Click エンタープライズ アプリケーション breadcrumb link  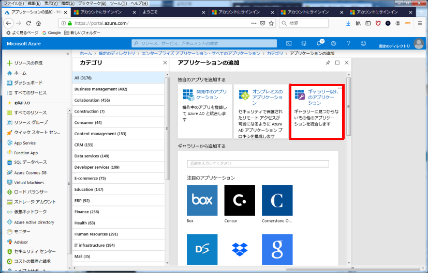pos(201,53)
